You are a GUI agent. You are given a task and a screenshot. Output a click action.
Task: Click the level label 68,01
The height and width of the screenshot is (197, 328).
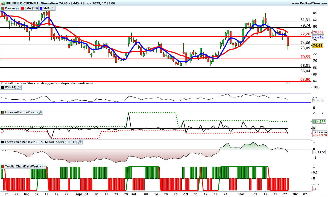click(305, 65)
